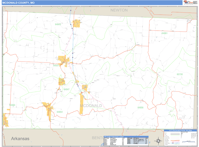Viewport: 199px width, 147px height.
Task: Click ZIP code label 65730
Action: [x=179, y=74]
